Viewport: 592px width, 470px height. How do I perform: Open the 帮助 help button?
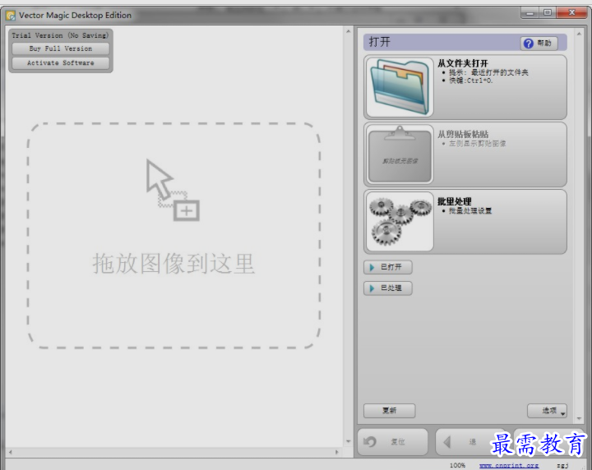pyautogui.click(x=539, y=44)
